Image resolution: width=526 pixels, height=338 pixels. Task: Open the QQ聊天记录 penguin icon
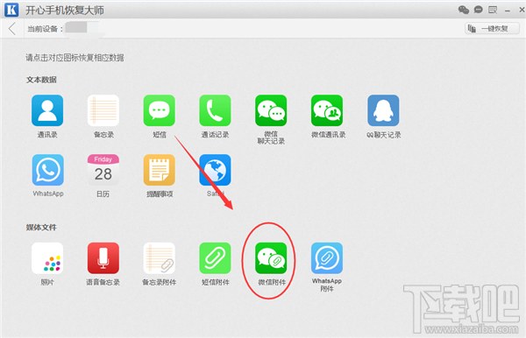[383, 110]
